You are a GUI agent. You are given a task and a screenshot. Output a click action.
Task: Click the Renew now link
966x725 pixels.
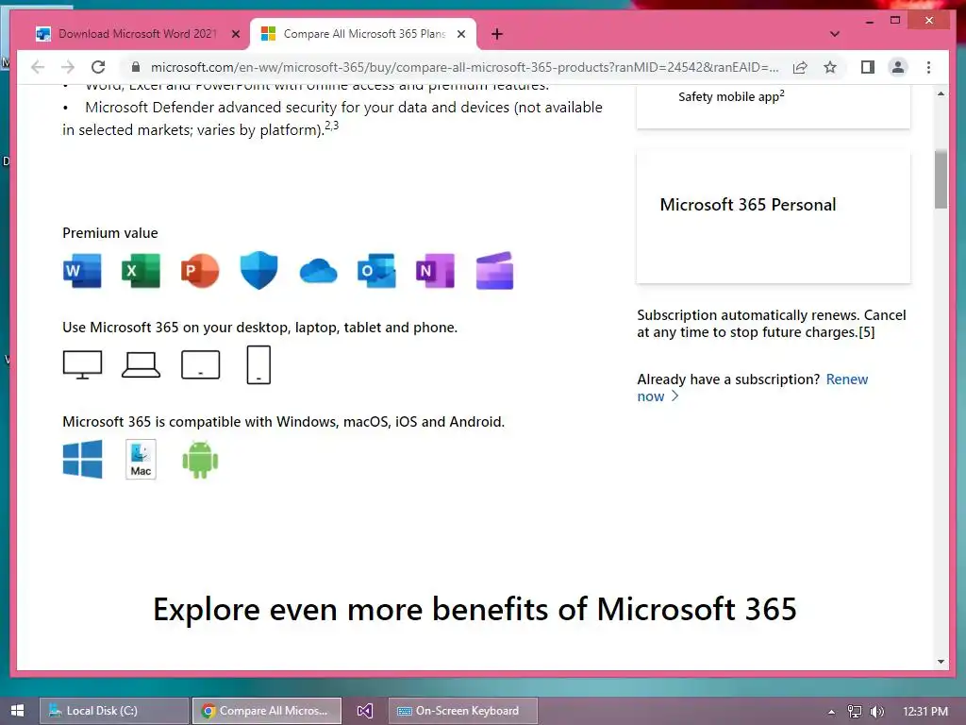753,388
